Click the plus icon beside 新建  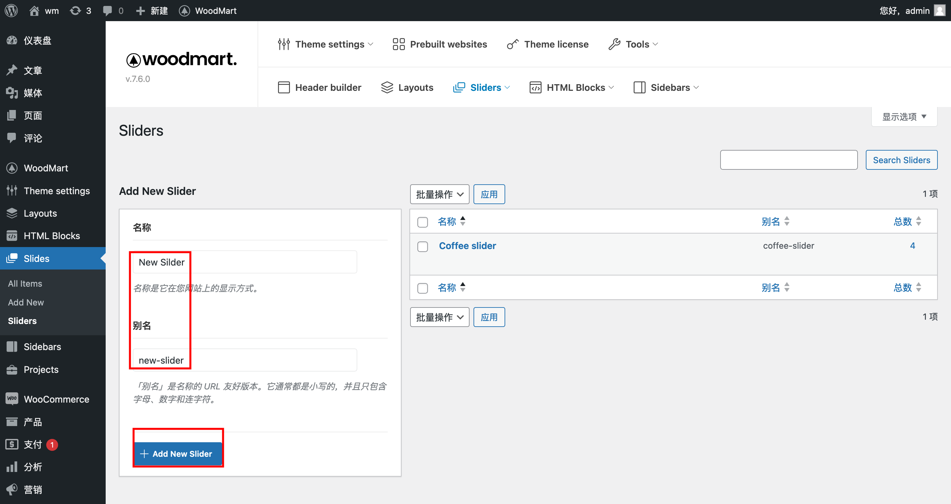coord(140,11)
